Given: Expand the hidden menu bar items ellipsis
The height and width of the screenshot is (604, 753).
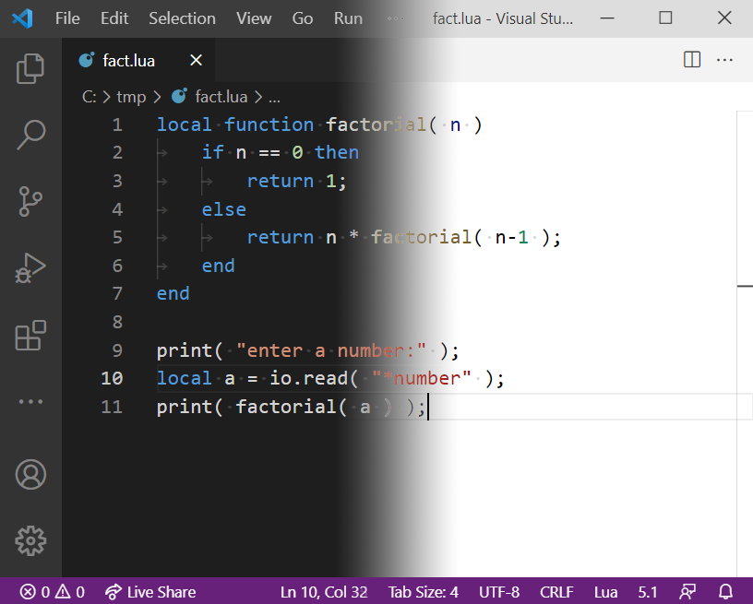Looking at the screenshot, I should [396, 18].
